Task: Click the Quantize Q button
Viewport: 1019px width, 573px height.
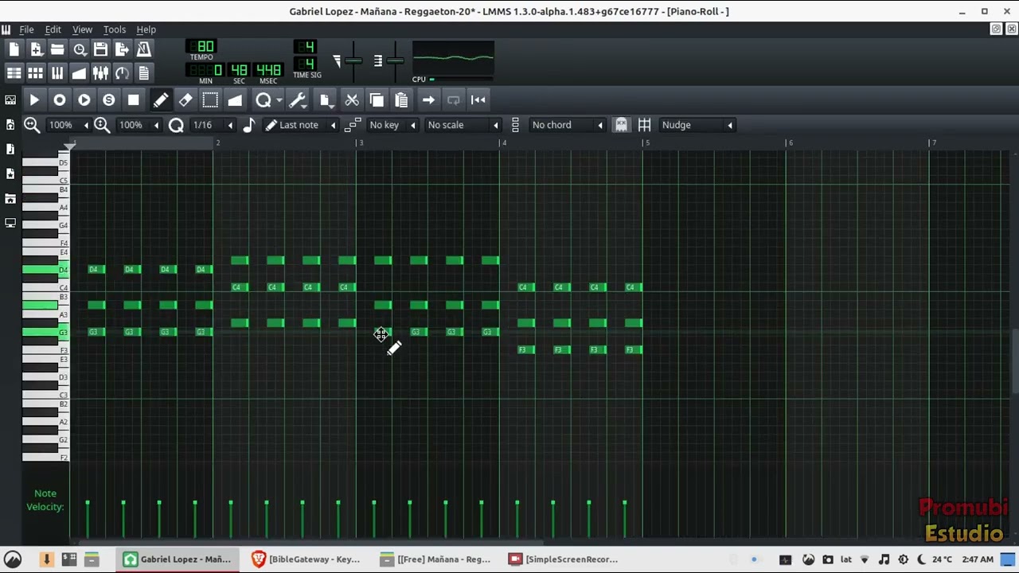Action: pyautogui.click(x=263, y=100)
